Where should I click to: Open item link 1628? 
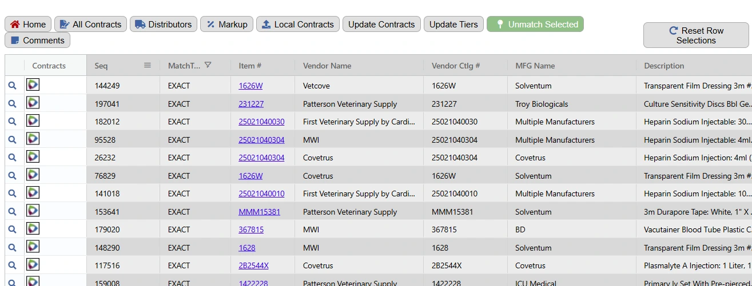coord(247,248)
